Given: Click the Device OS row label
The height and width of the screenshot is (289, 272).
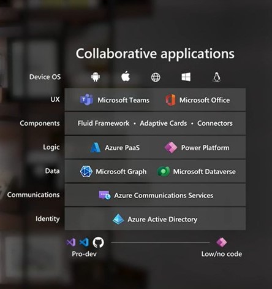Looking at the screenshot, I should pyautogui.click(x=45, y=77).
